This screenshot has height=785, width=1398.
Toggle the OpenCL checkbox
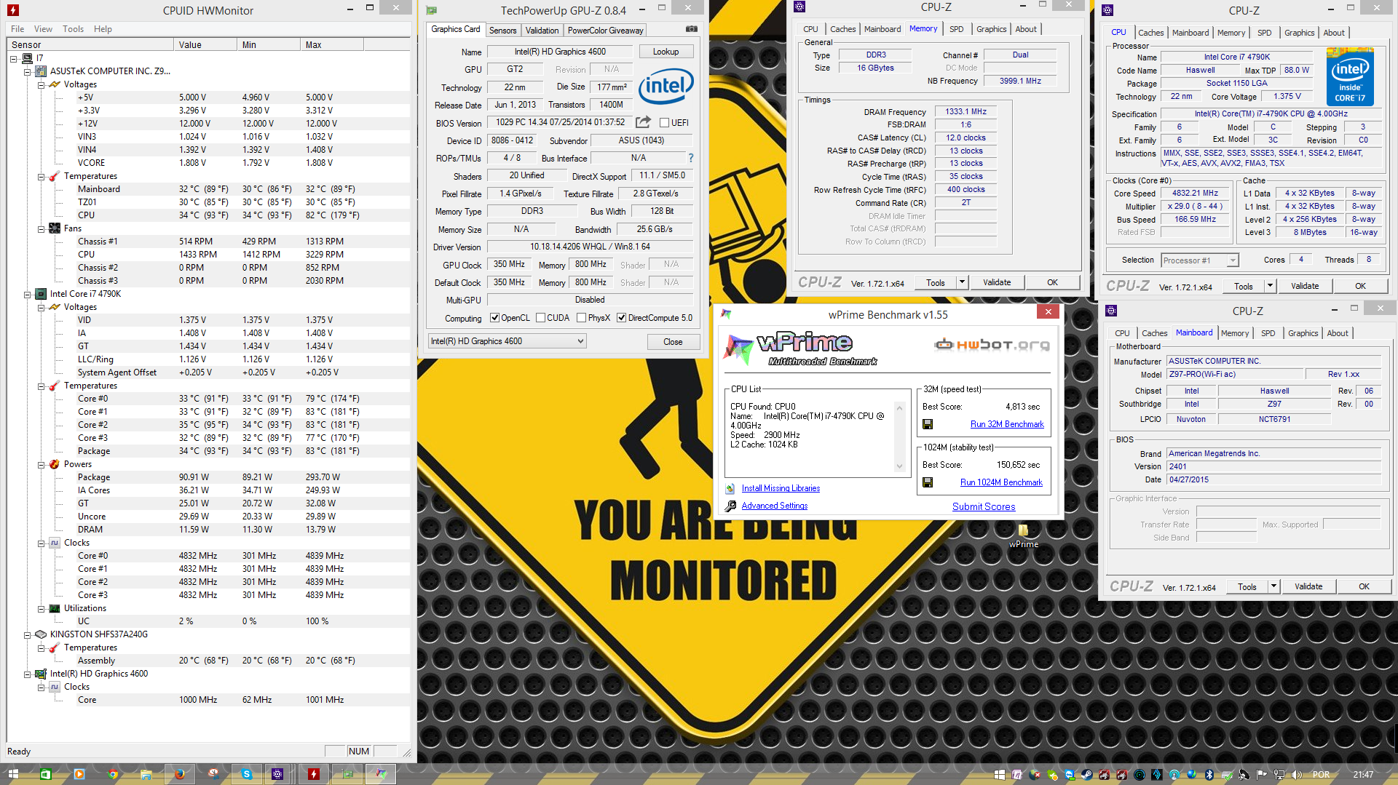coord(495,318)
